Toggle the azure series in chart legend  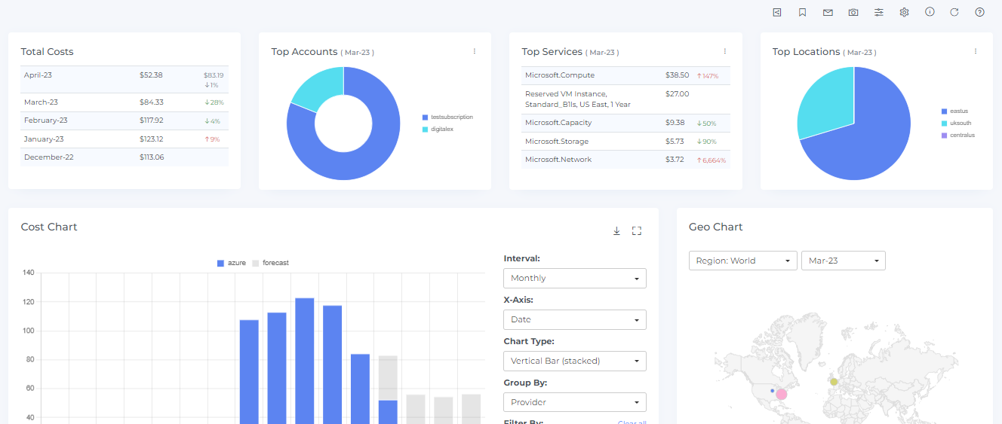(231, 263)
